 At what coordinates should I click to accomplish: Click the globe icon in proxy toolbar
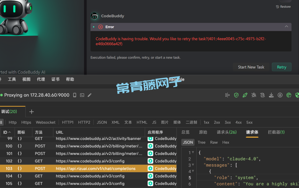(289, 95)
